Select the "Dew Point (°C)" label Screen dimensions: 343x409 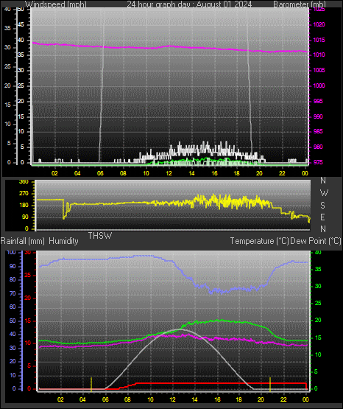(x=316, y=241)
